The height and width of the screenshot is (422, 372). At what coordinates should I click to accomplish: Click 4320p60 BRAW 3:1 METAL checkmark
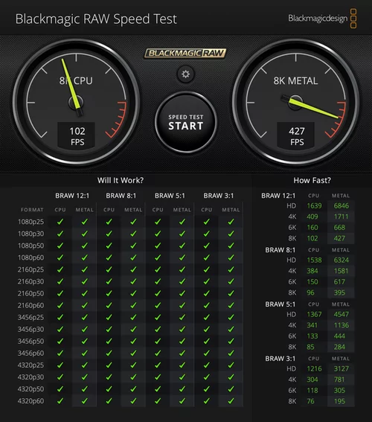pos(231,401)
